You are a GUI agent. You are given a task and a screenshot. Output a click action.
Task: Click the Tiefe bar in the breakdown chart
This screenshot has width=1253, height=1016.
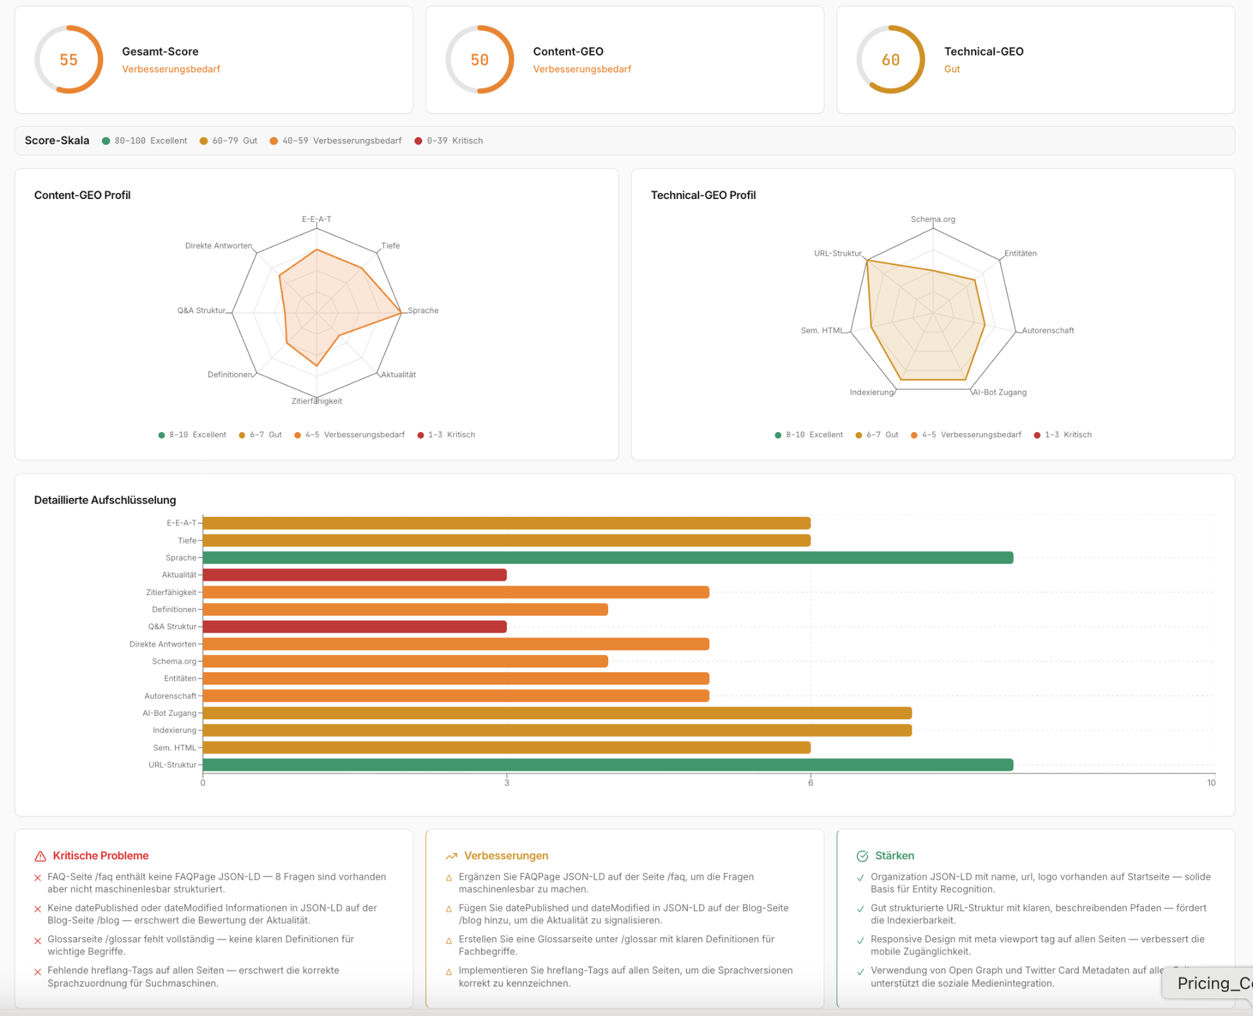coord(506,540)
